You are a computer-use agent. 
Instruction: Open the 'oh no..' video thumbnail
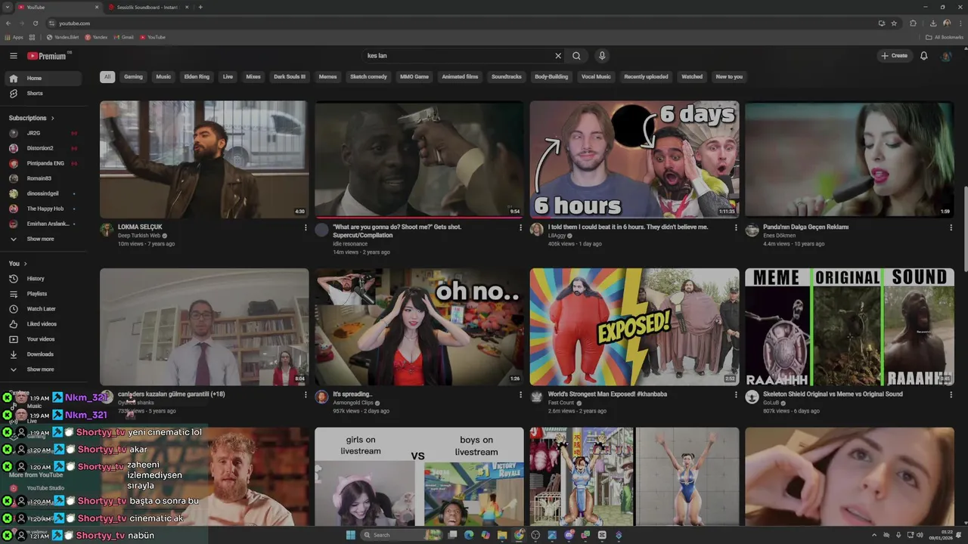click(x=419, y=327)
